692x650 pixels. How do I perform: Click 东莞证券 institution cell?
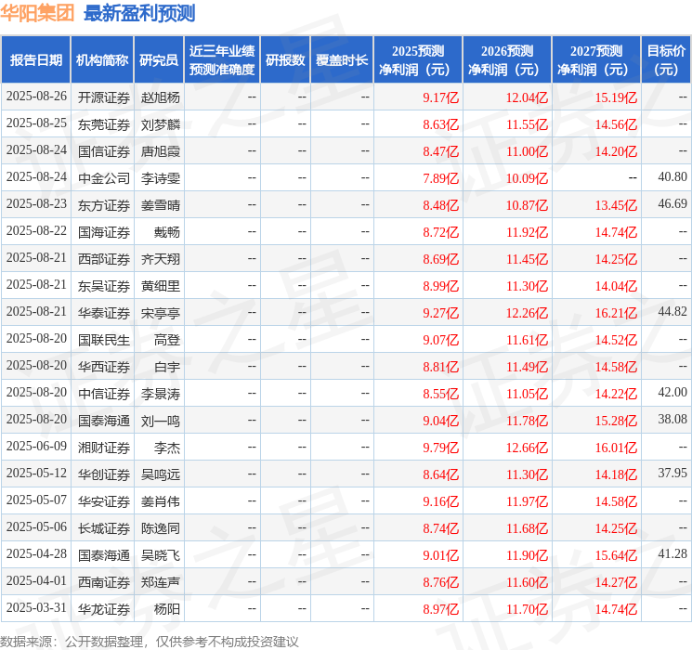104,124
